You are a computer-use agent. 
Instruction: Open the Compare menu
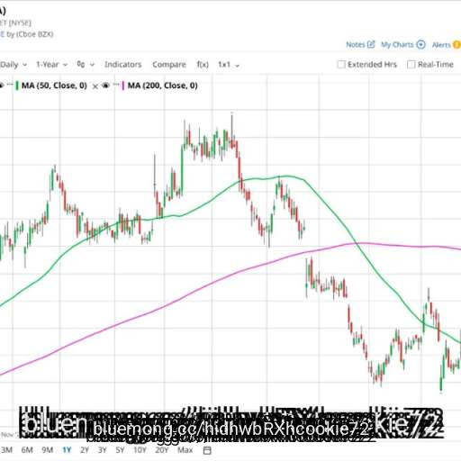[169, 65]
